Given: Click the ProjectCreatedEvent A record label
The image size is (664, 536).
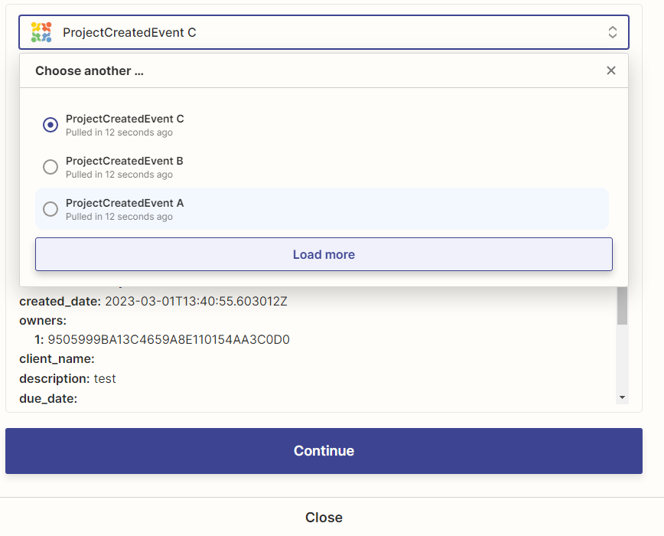Looking at the screenshot, I should click(x=124, y=203).
